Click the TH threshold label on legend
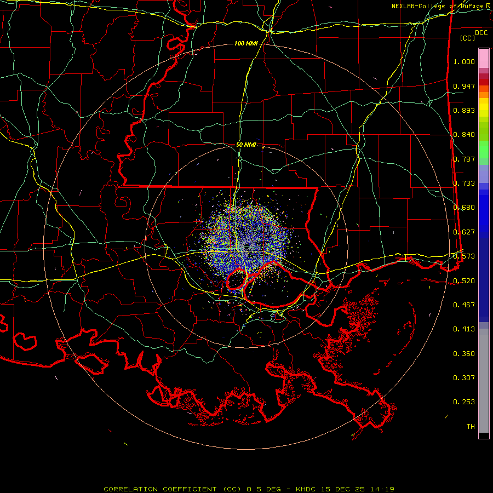The height and width of the screenshot is (493, 493). tap(471, 427)
